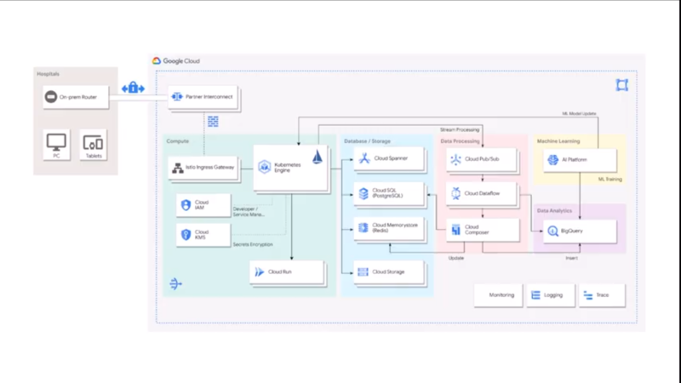
Task: Click the Hospitals group label
Action: pyautogui.click(x=49, y=74)
